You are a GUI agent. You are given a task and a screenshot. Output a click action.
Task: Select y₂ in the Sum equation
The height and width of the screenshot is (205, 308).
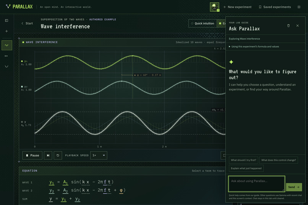click(x=78, y=199)
